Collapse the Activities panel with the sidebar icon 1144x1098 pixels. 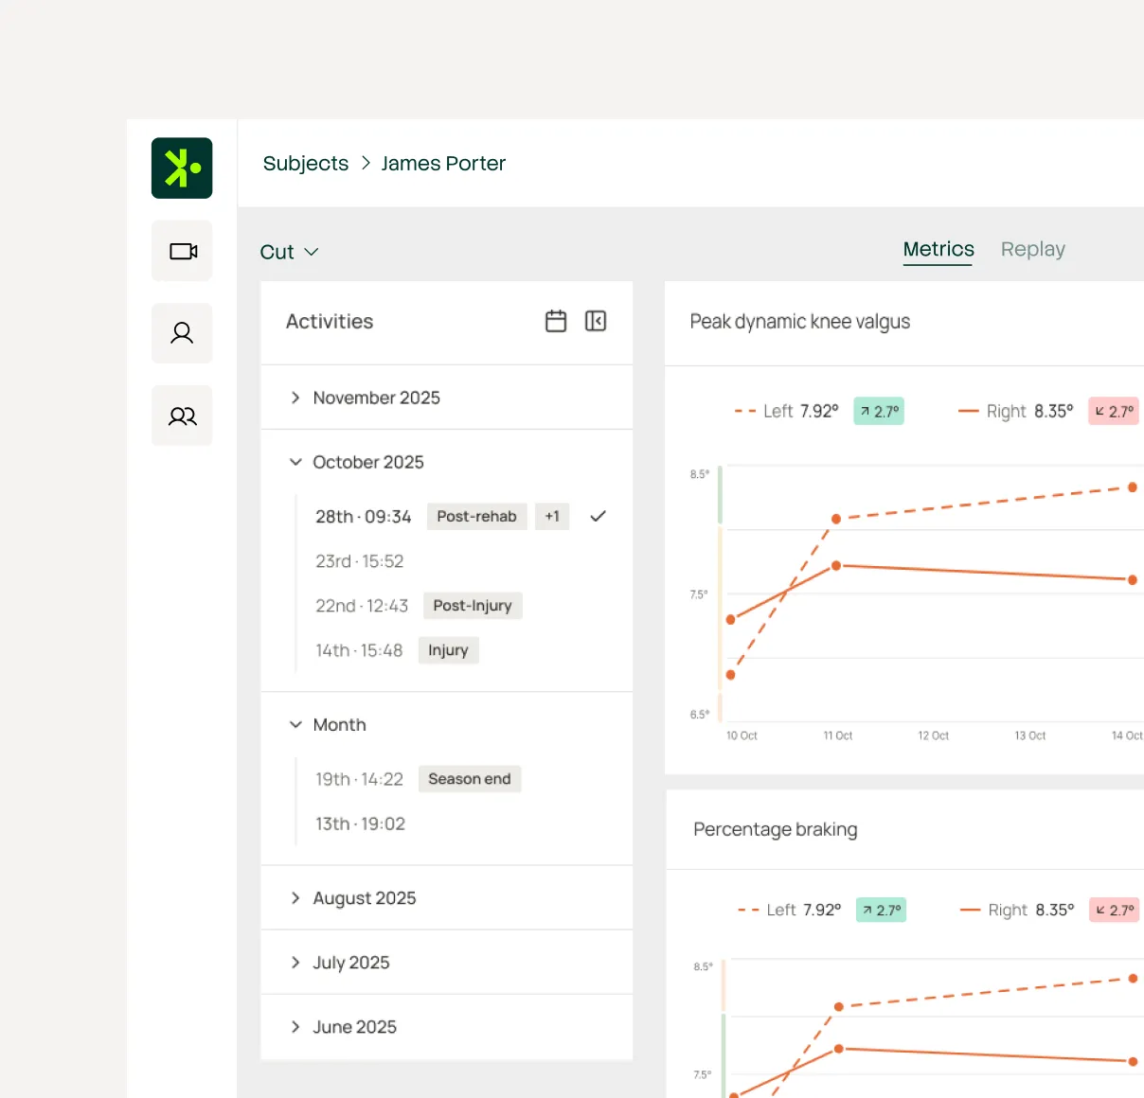point(596,321)
